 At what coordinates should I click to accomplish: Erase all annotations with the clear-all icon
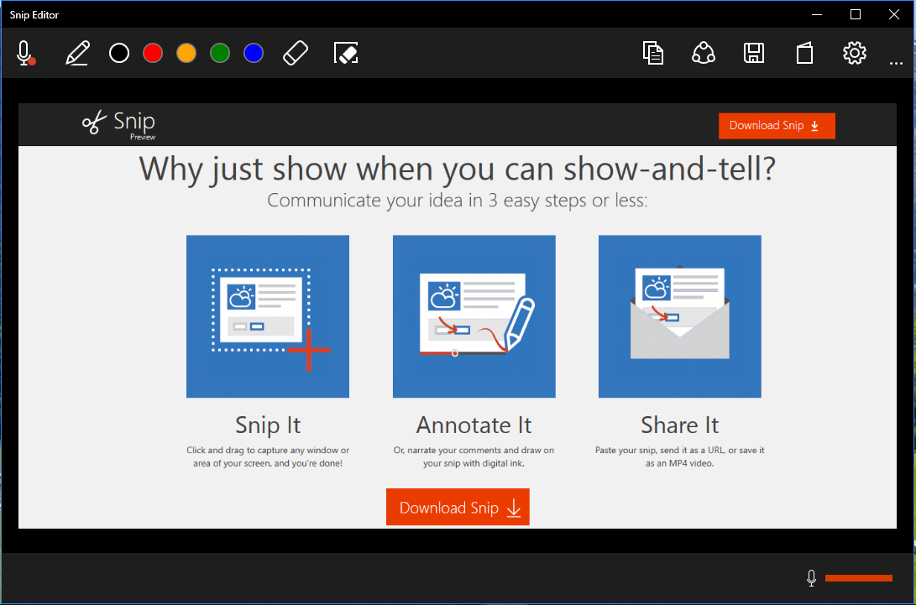[x=346, y=52]
